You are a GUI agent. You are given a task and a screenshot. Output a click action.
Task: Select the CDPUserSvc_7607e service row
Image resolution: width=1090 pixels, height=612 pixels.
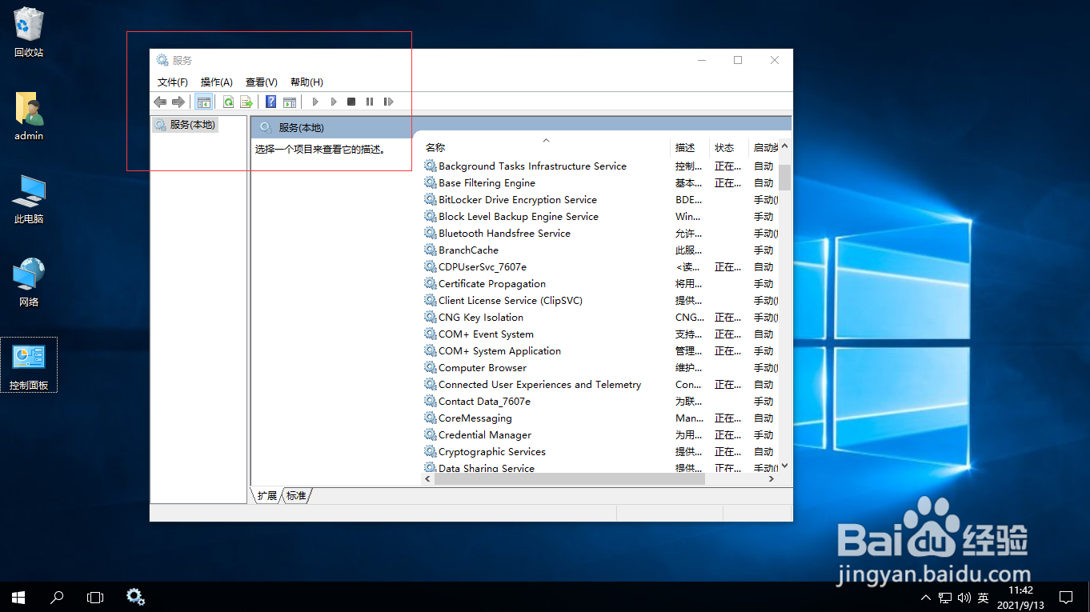[x=600, y=266]
